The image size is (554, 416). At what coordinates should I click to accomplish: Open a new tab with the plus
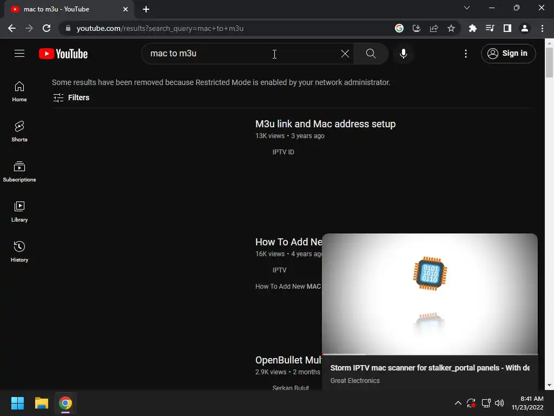pyautogui.click(x=146, y=9)
